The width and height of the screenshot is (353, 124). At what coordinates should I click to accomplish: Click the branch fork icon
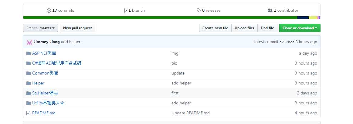tap(125, 11)
